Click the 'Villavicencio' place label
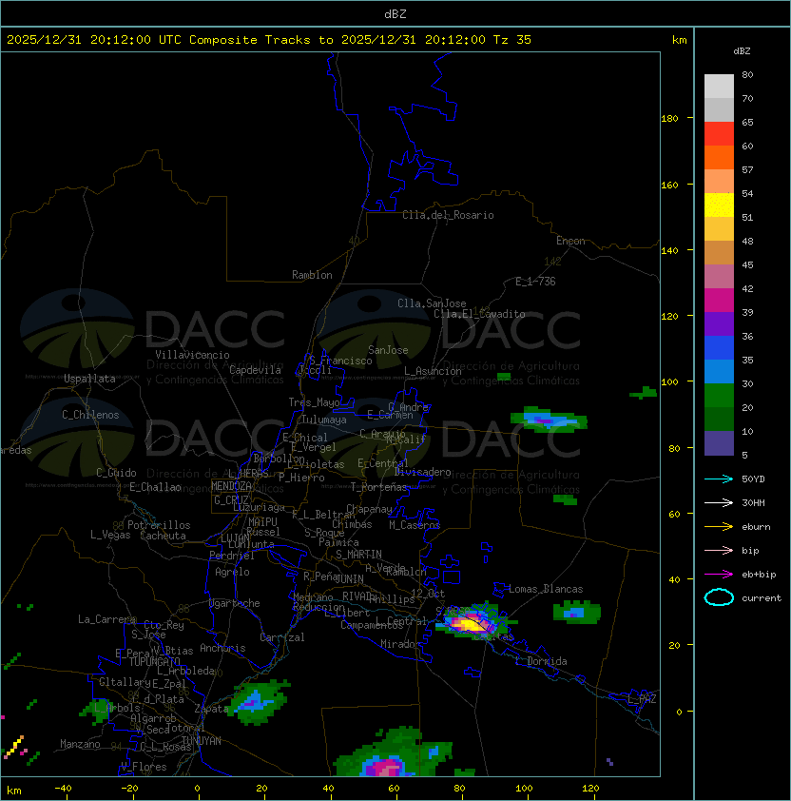 (x=192, y=355)
